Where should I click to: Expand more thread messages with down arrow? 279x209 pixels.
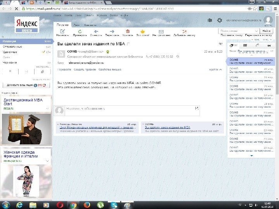[251, 156]
